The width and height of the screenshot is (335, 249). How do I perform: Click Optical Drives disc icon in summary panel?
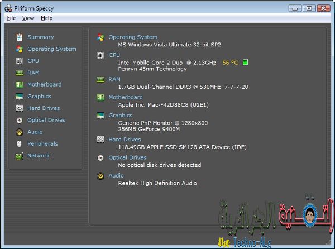point(100,158)
